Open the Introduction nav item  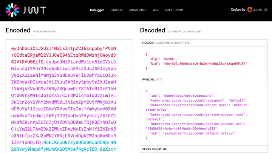click(138, 10)
